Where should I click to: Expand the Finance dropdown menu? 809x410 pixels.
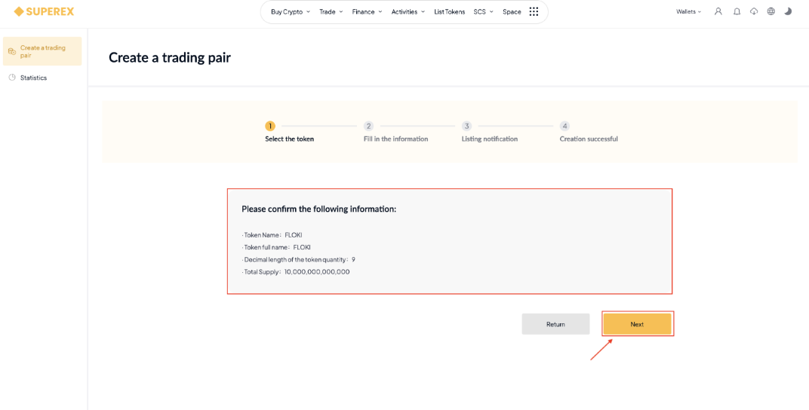[x=368, y=12]
